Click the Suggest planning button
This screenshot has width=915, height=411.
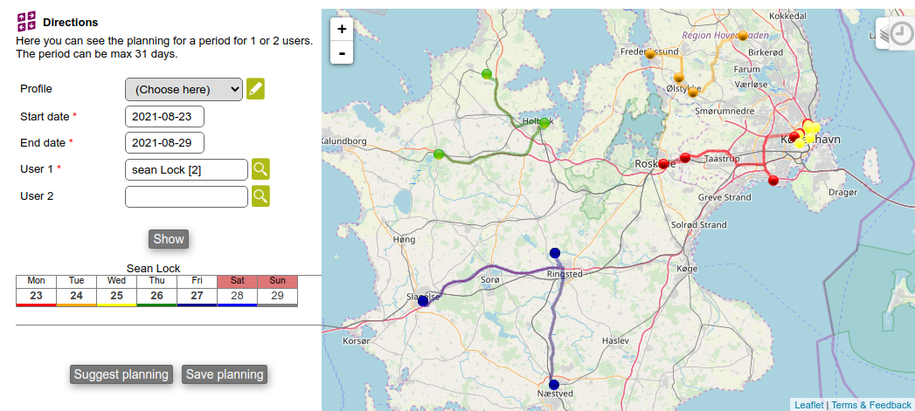121,374
